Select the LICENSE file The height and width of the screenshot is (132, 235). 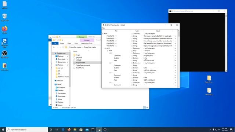79,60
